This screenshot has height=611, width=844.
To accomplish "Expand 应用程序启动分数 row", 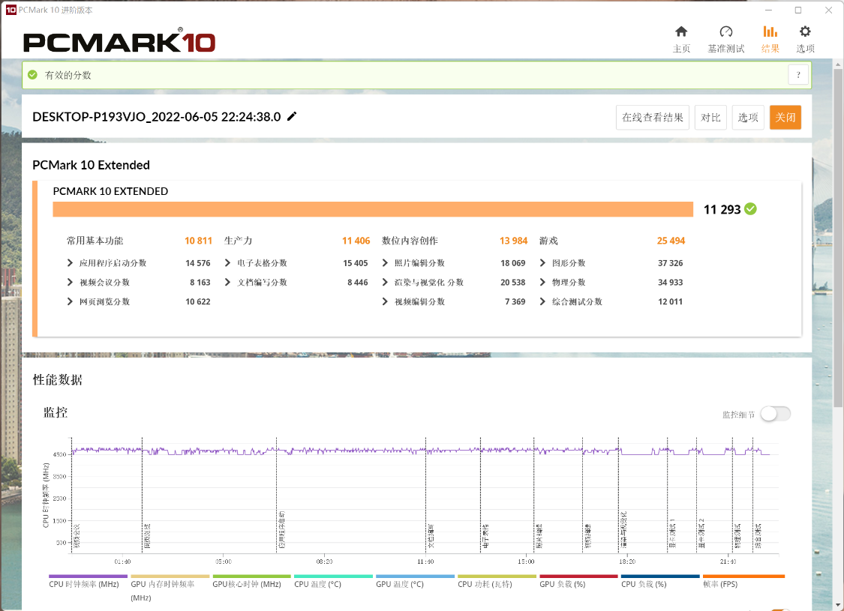I will pos(70,262).
